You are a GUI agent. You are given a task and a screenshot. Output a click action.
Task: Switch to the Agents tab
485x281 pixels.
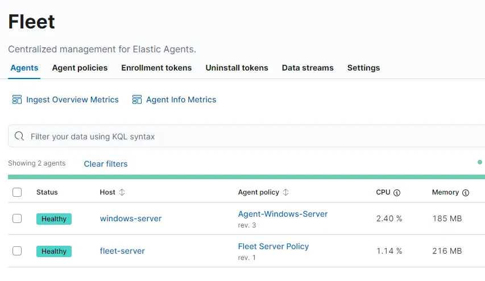click(x=24, y=68)
